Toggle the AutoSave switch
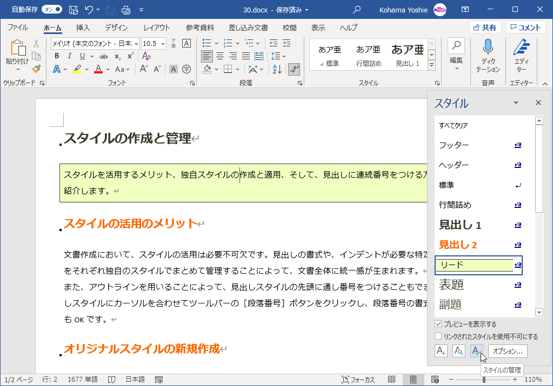Viewport: 553px width, 386px height. click(x=52, y=9)
